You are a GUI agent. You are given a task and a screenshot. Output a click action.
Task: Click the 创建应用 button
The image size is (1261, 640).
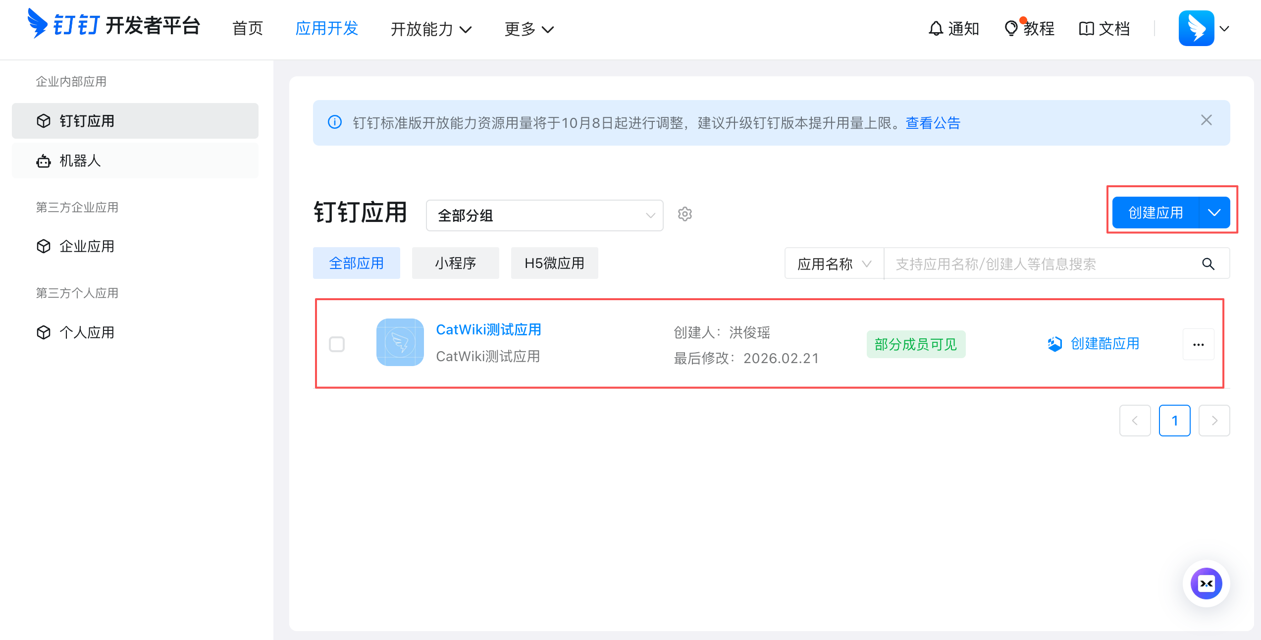[x=1155, y=213]
